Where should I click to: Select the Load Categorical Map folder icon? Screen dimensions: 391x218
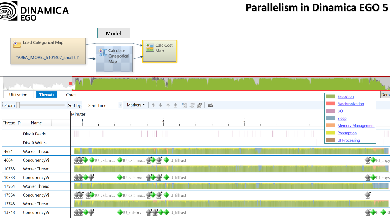tap(17, 44)
